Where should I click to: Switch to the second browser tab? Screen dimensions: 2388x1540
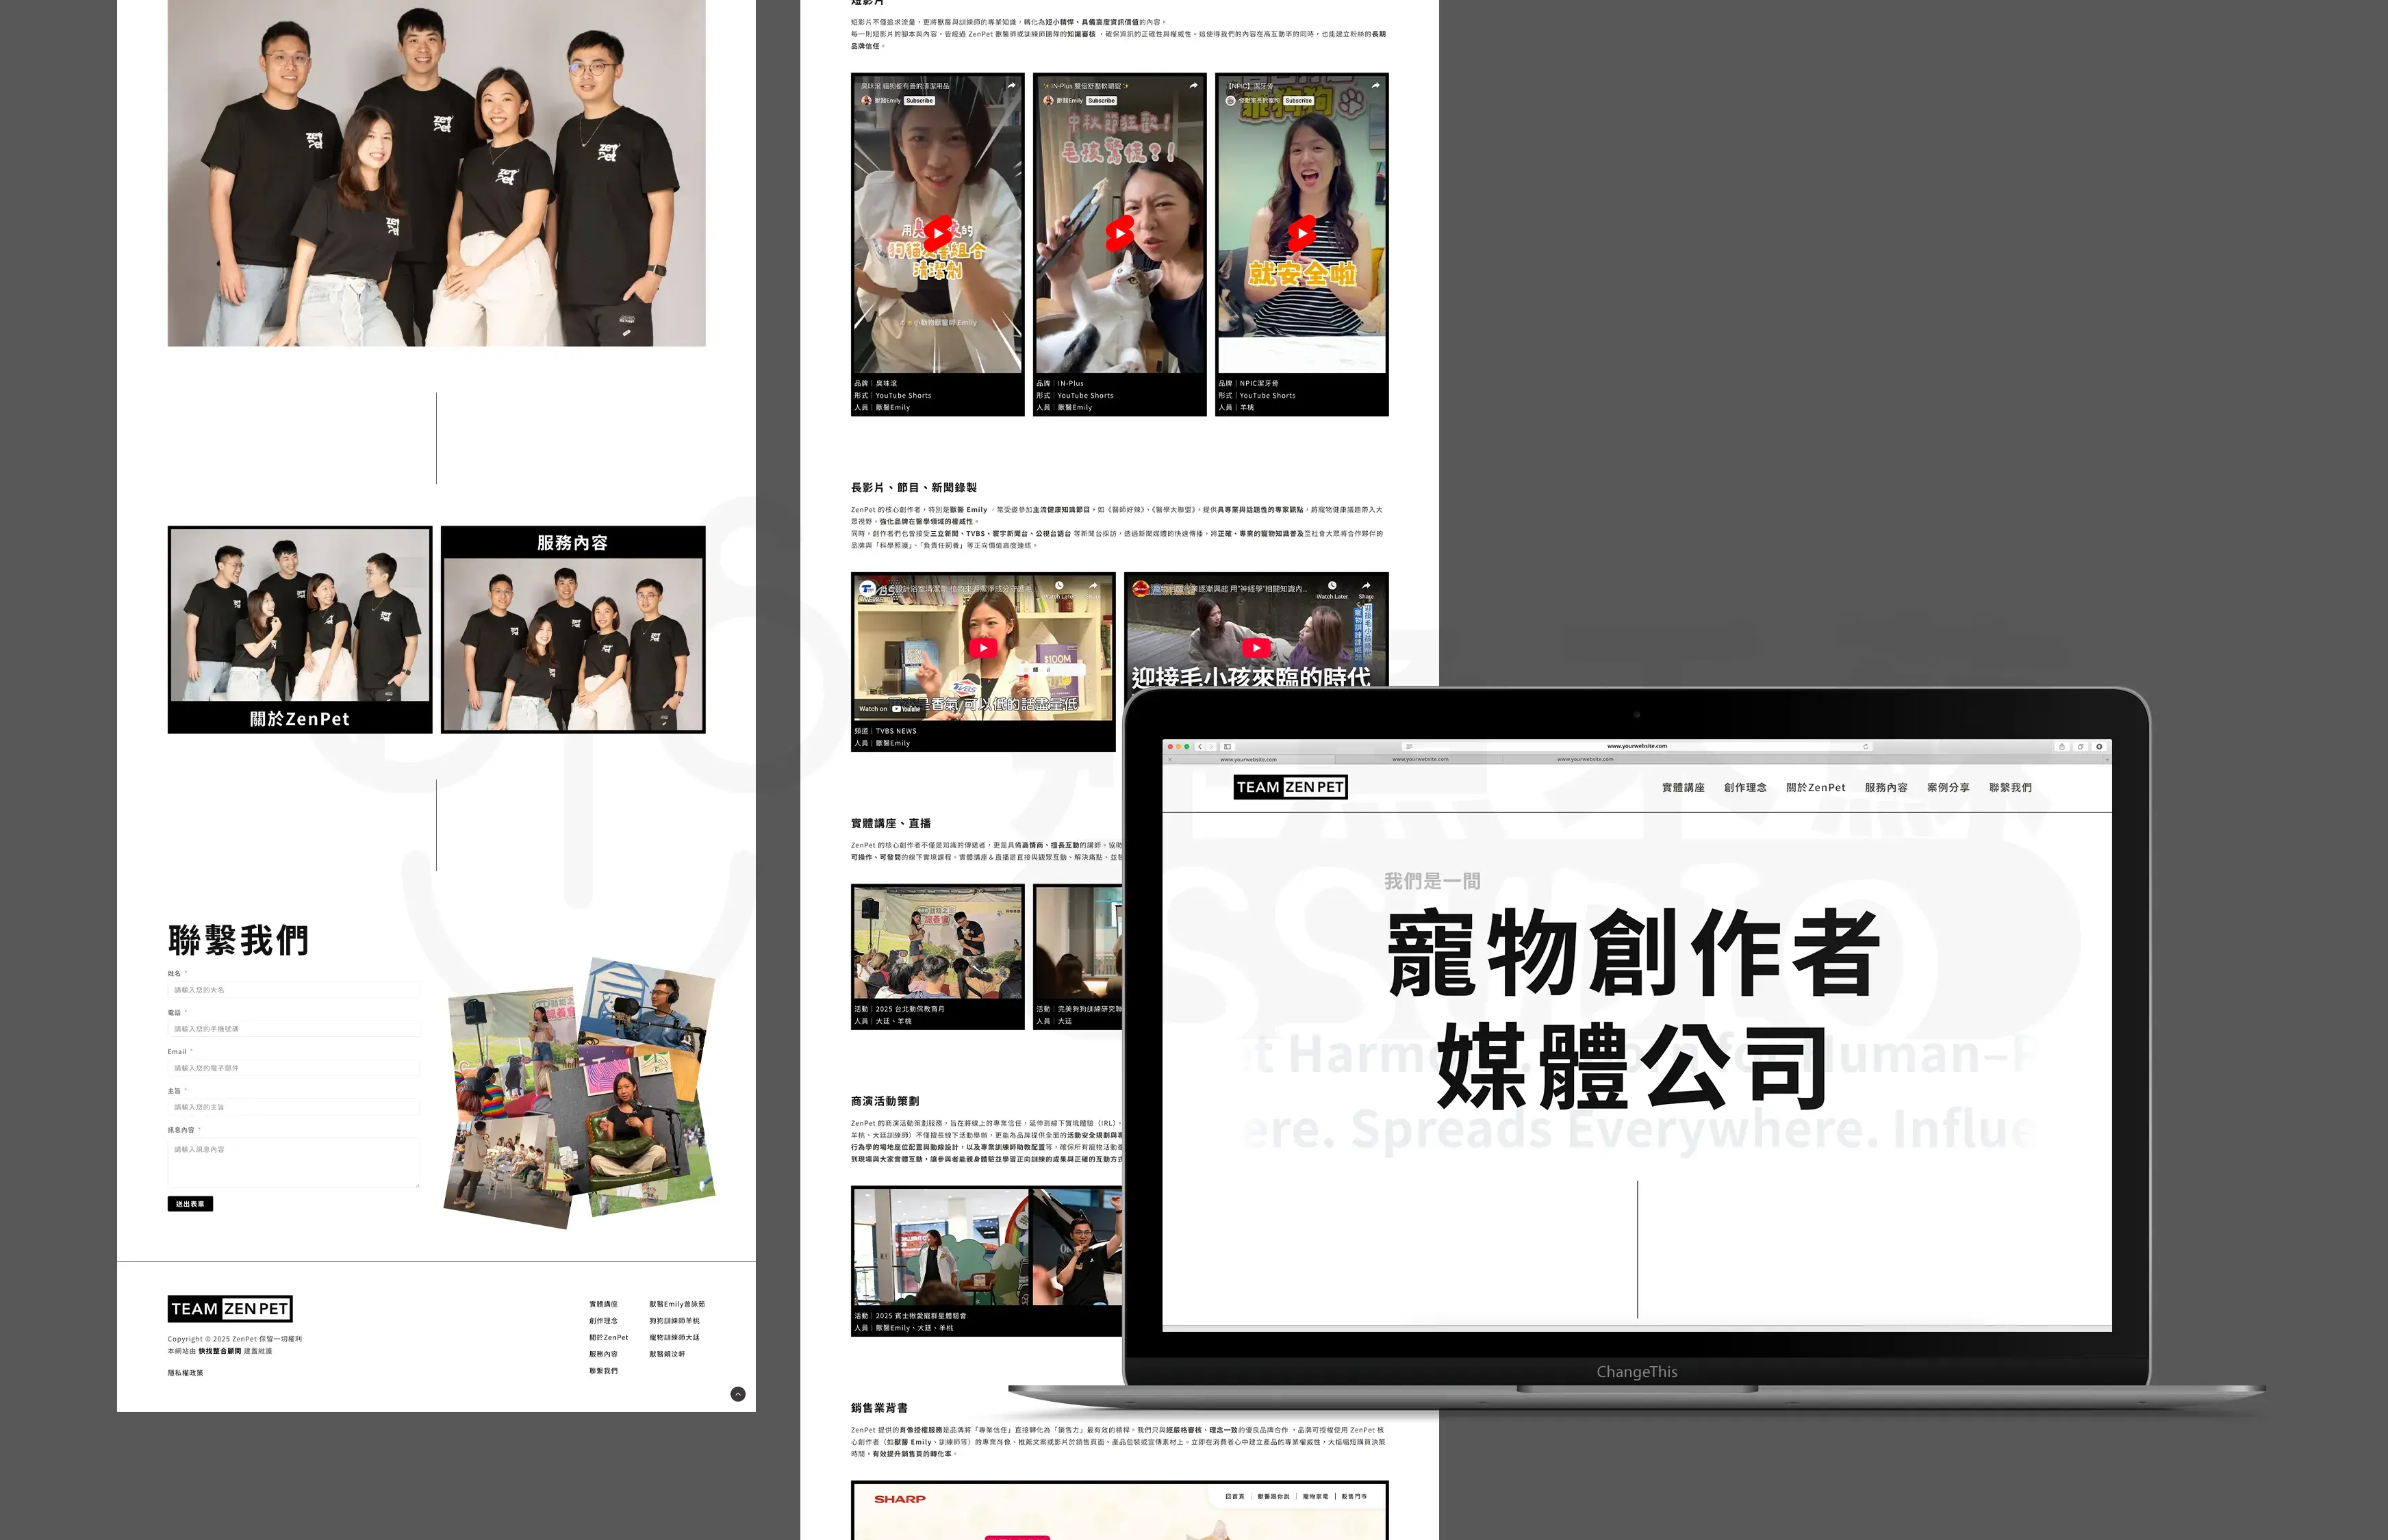(1420, 759)
